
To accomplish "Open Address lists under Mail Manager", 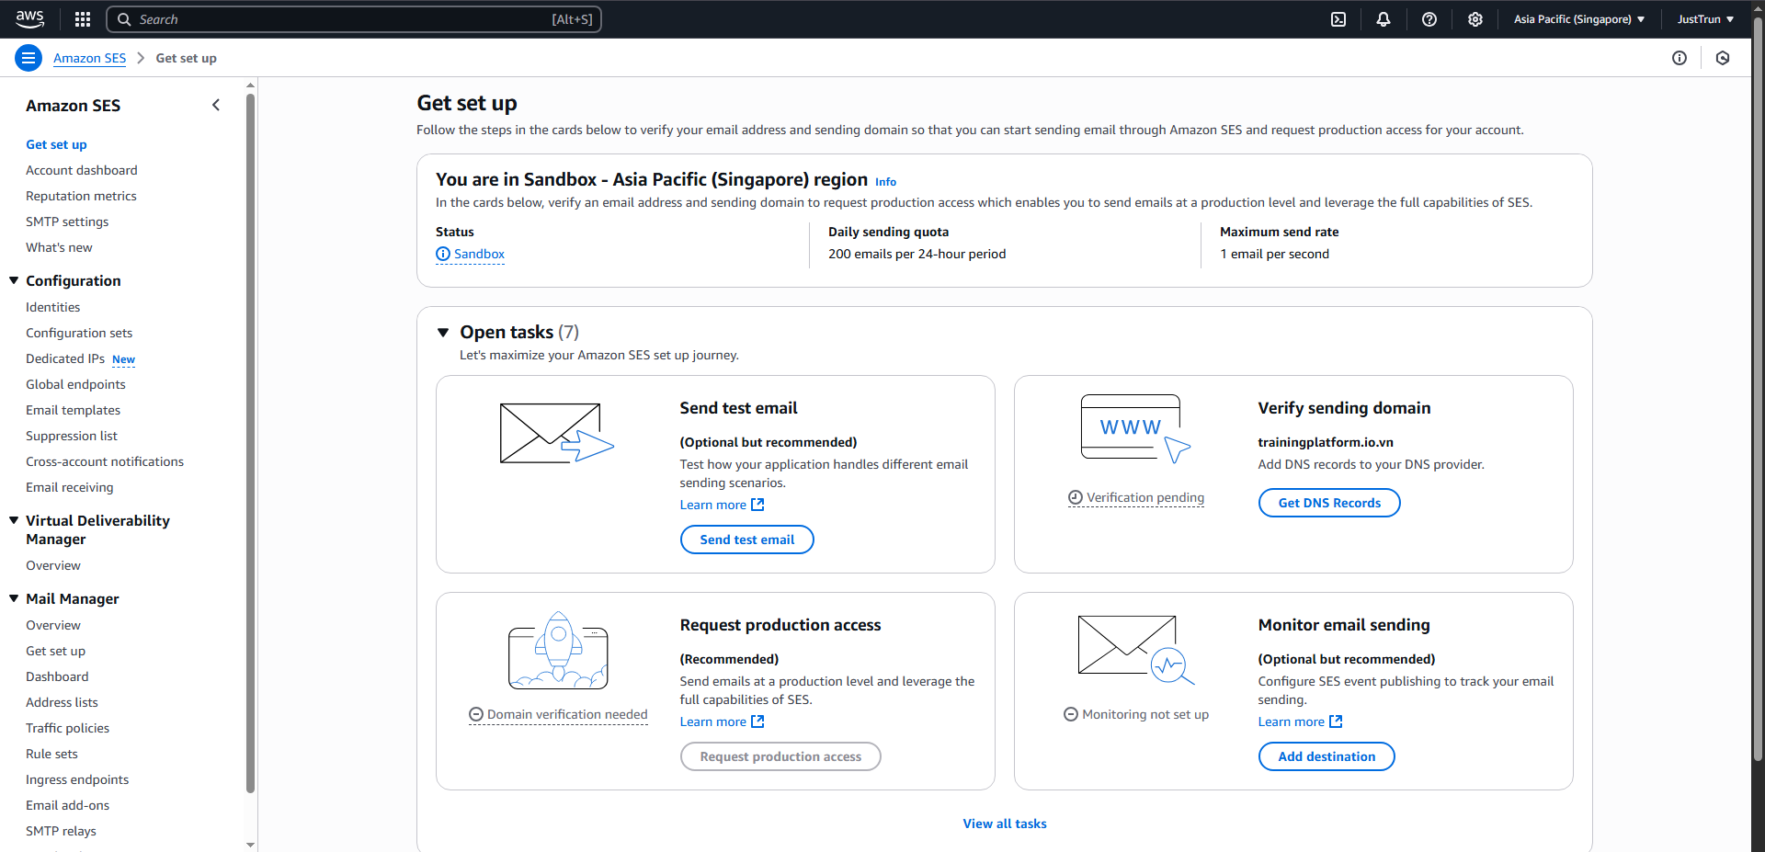I will [x=62, y=702].
